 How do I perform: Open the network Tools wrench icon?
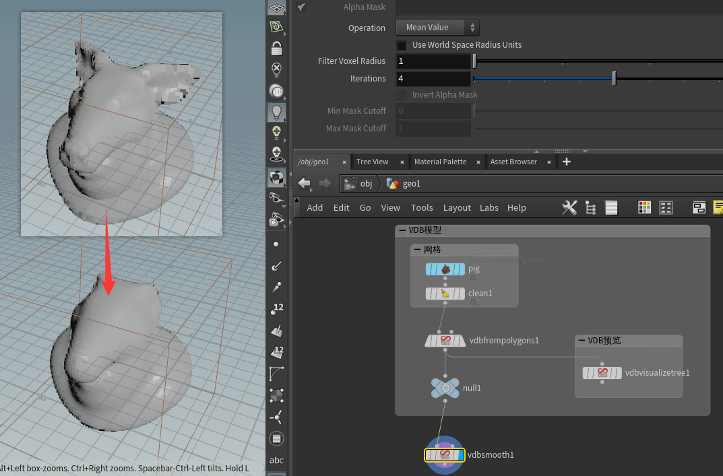click(x=569, y=207)
